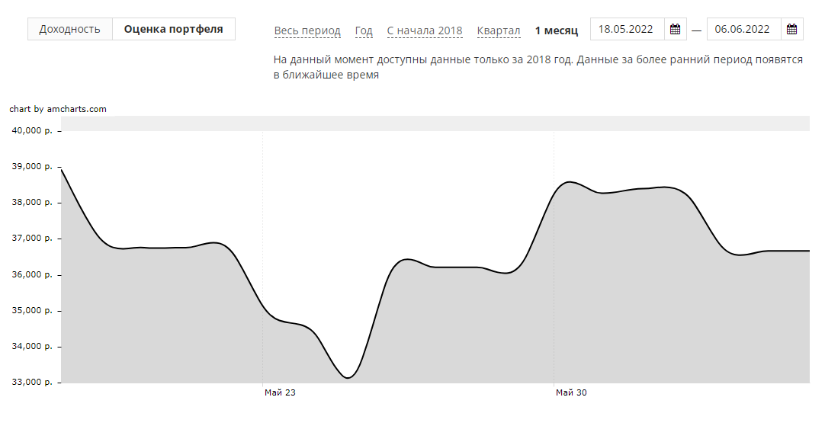Select the Оценка портфеля tab
The width and height of the screenshot is (825, 426).
(x=174, y=29)
